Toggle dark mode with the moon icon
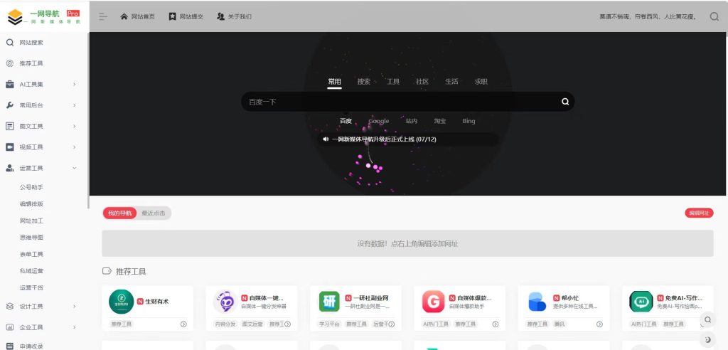The image size is (728, 350). [707, 339]
